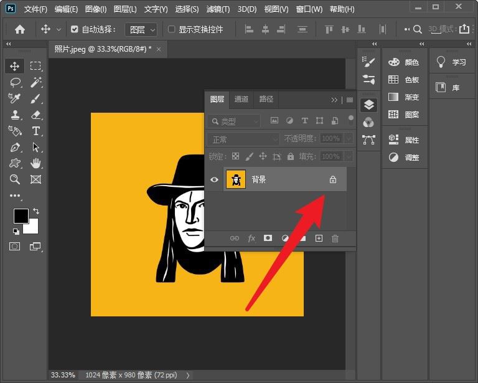Screen dimensions: 478x383
Task: Select the Paint Bucket tool
Action: pyautogui.click(x=15, y=131)
